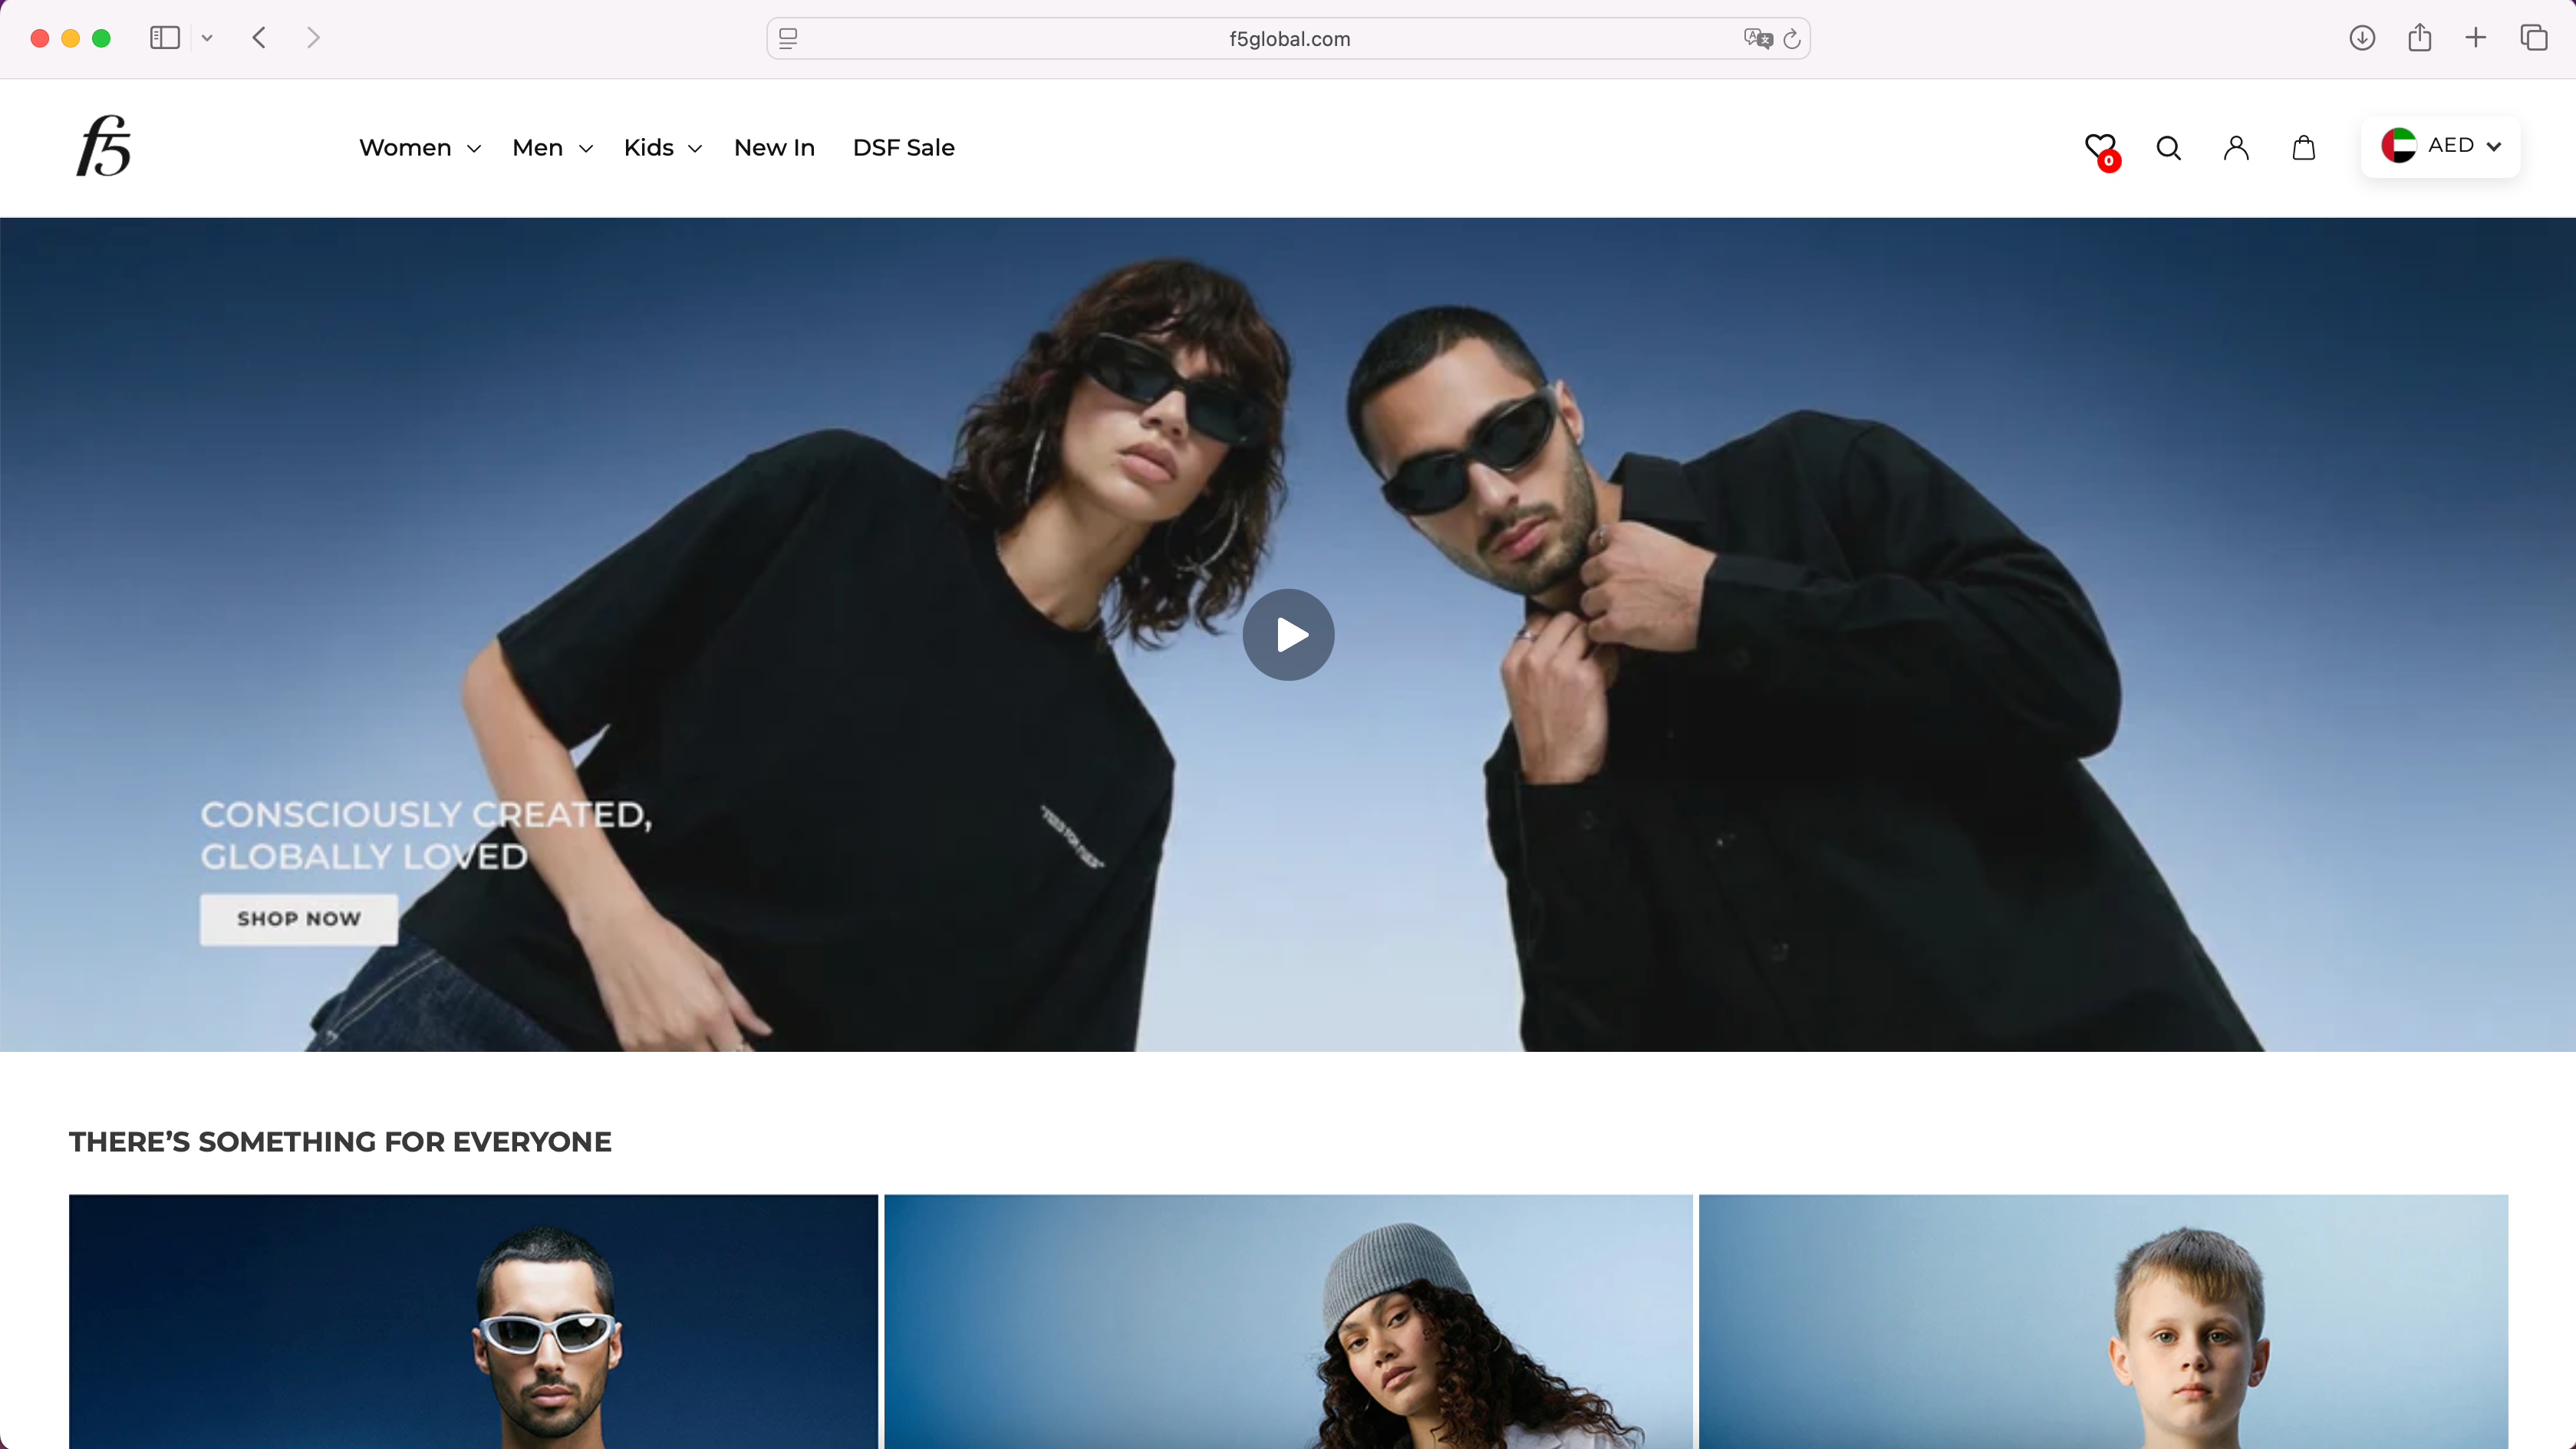Open the Men category
Viewport: 2576px width, 1449px height.
pyautogui.click(x=551, y=147)
